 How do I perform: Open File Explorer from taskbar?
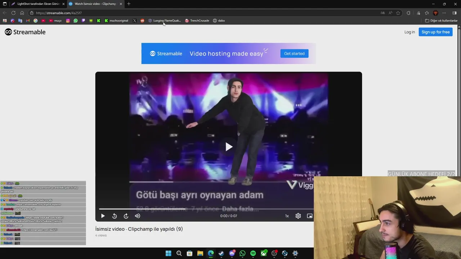pyautogui.click(x=200, y=253)
